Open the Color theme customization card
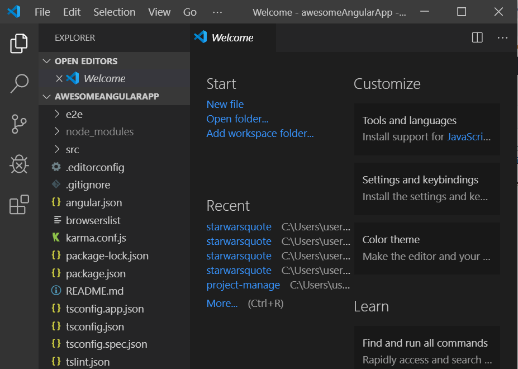This screenshot has height=369, width=518. pos(426,248)
